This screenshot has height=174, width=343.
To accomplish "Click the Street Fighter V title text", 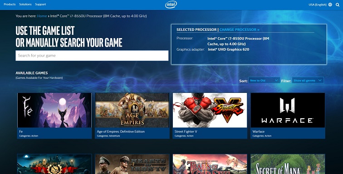I will (x=184, y=131).
